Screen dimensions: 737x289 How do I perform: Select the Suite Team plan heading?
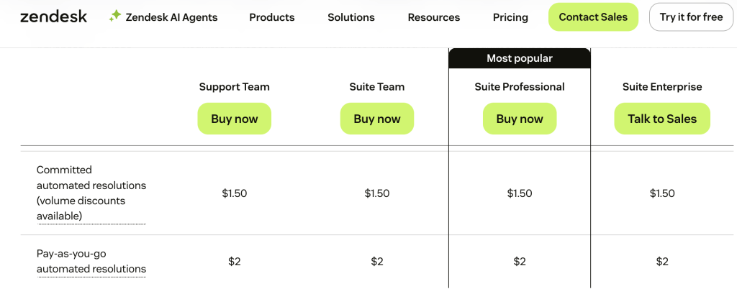[x=377, y=87]
